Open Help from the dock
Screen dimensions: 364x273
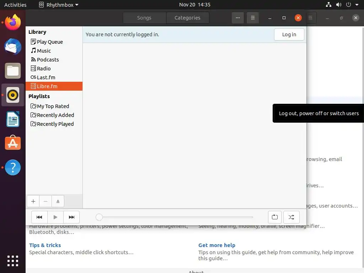click(13, 167)
